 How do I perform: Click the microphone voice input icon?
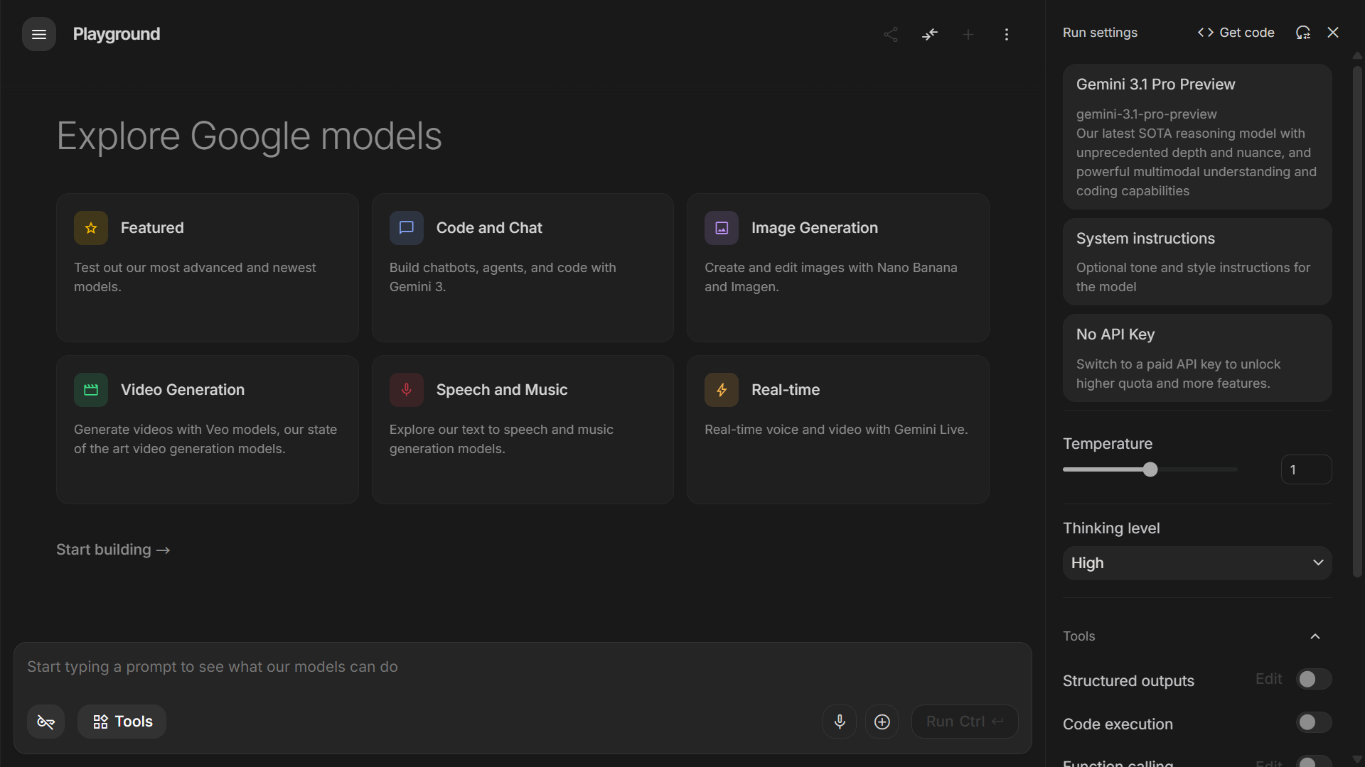(840, 722)
